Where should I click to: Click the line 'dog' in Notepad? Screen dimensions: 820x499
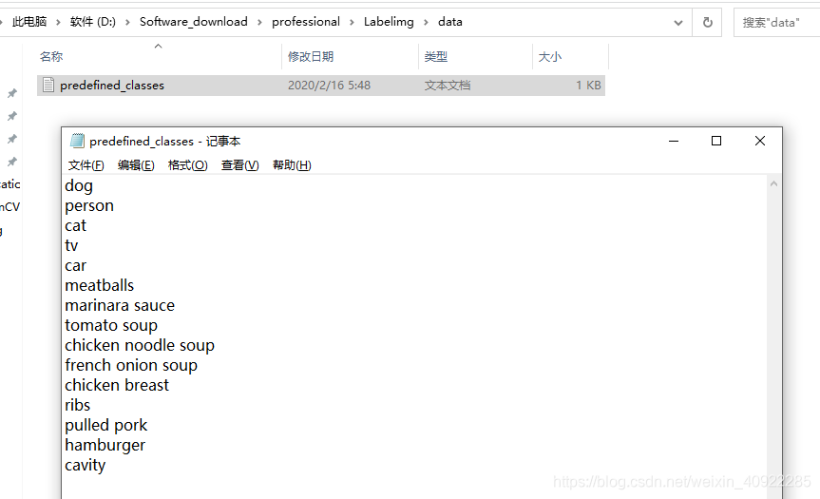click(79, 185)
